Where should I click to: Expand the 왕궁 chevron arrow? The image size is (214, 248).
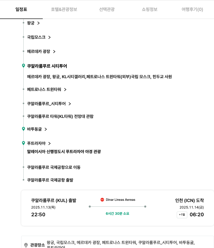[38, 23]
